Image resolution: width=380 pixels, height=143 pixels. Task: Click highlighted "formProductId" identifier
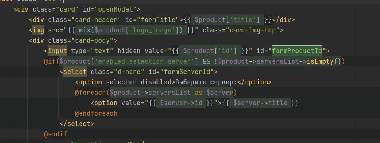click(x=297, y=51)
